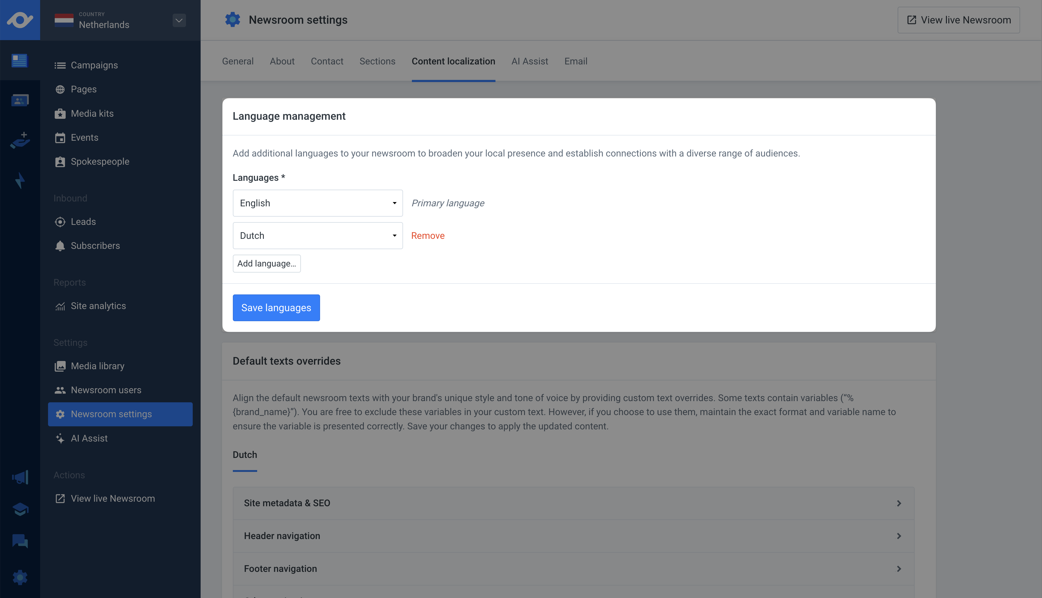Switch to the AI Assist tab
1042x598 pixels.
530,61
